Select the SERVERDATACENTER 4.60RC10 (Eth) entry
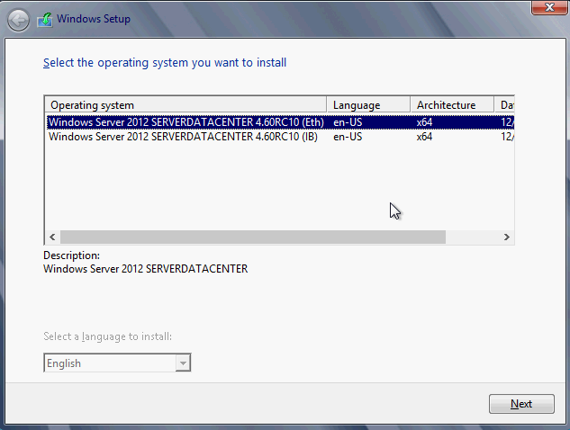This screenshot has height=430, width=570. pyautogui.click(x=184, y=122)
